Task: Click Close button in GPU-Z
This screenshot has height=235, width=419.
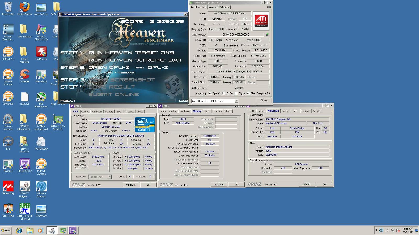Action: pyautogui.click(x=263, y=101)
